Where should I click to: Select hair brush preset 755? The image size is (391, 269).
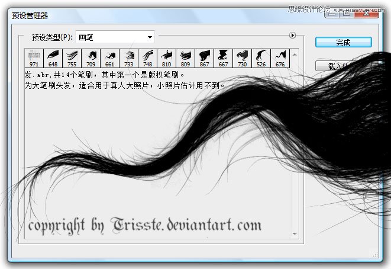72,58
